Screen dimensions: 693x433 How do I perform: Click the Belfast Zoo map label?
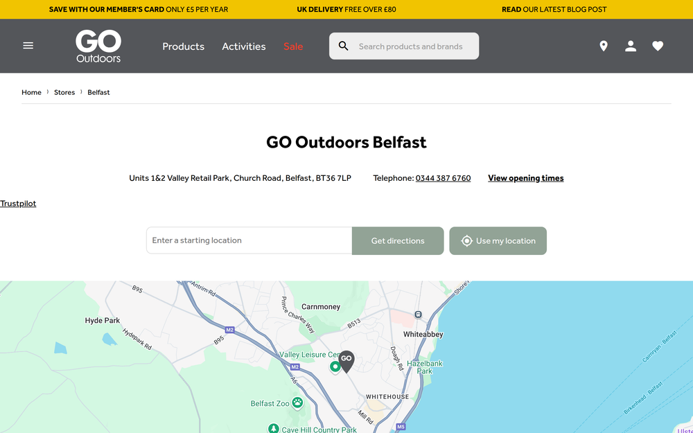(270, 403)
